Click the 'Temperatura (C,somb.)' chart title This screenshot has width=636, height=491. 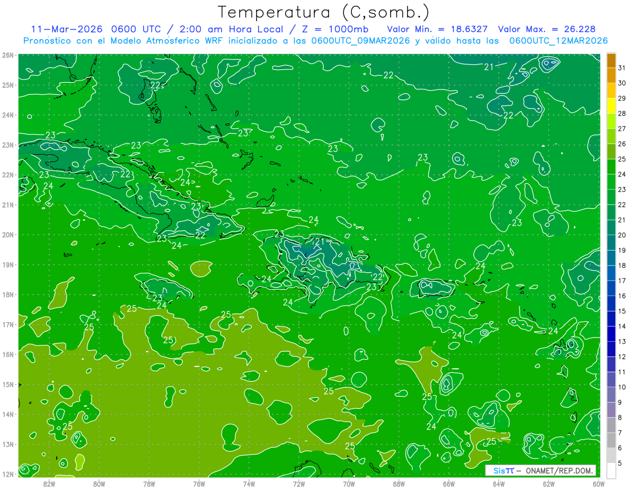324,13
